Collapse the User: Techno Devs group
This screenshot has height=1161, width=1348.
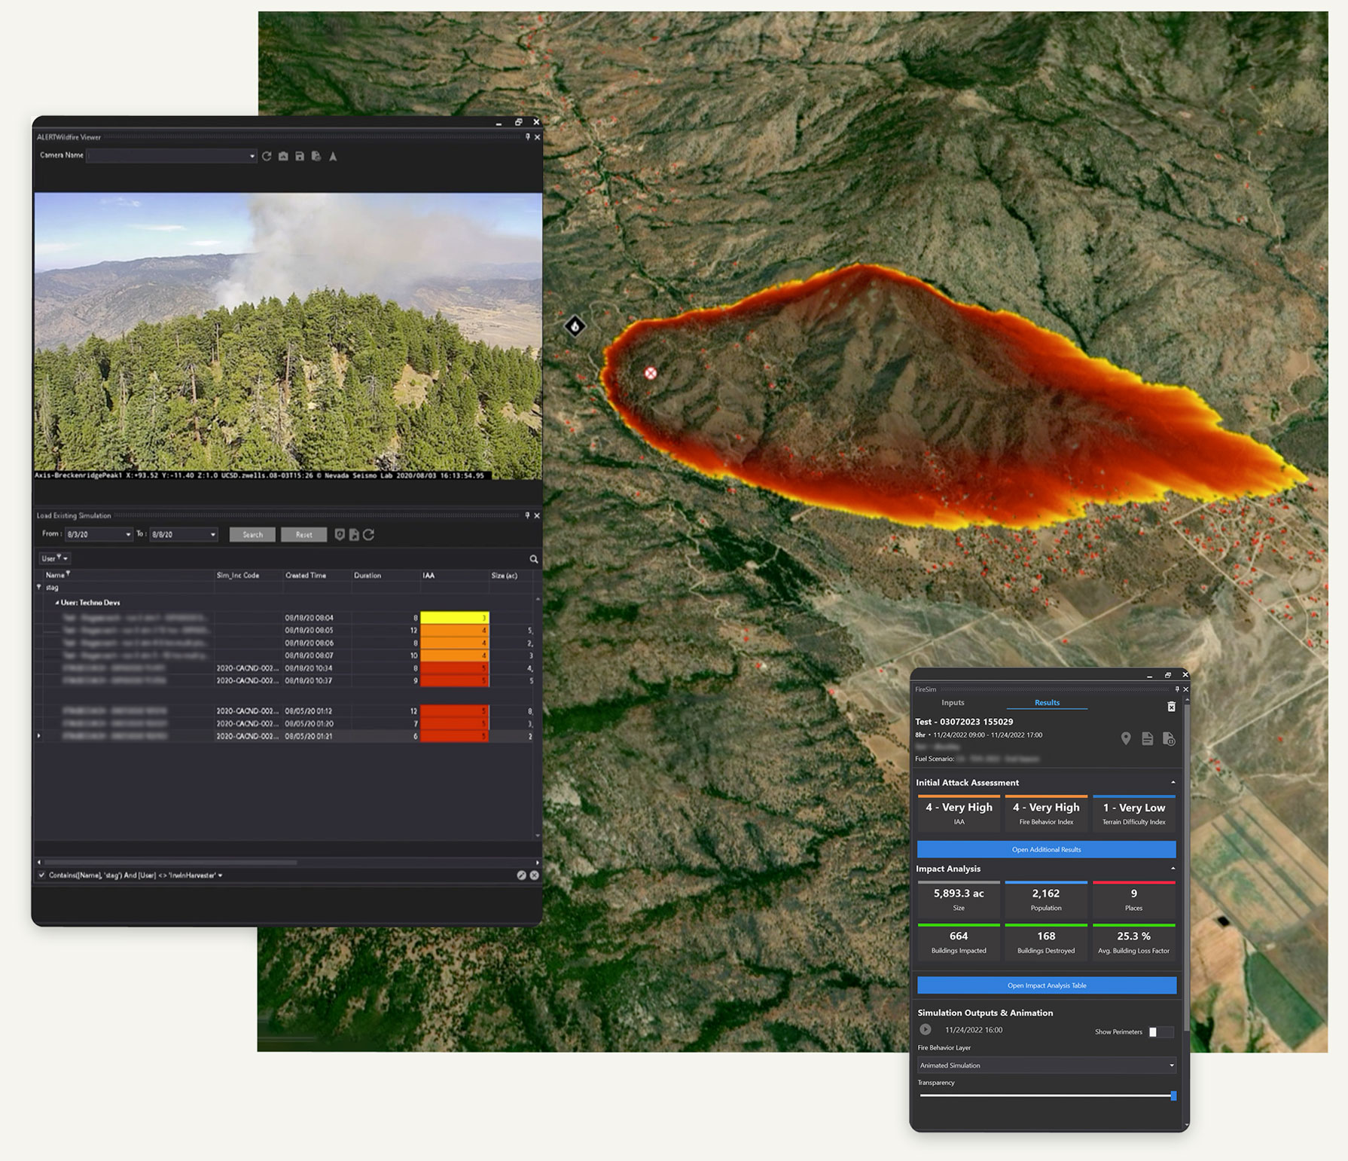click(x=56, y=603)
